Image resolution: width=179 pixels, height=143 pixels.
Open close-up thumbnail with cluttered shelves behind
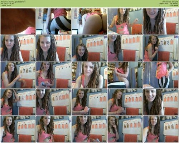89,75
